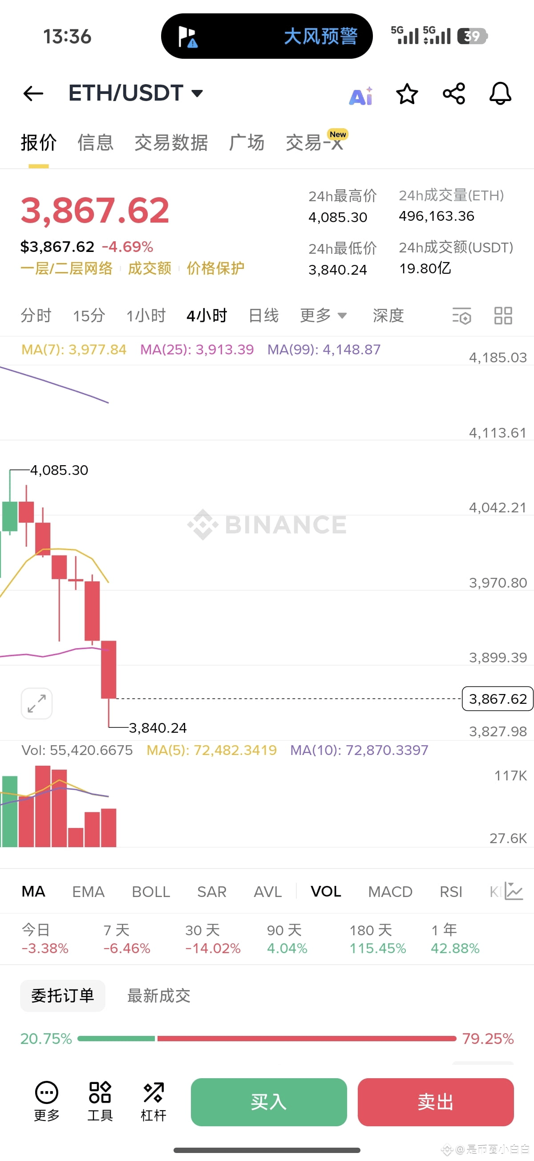Image resolution: width=534 pixels, height=1161 pixels.
Task: Tap the grid layout icon
Action: [503, 316]
